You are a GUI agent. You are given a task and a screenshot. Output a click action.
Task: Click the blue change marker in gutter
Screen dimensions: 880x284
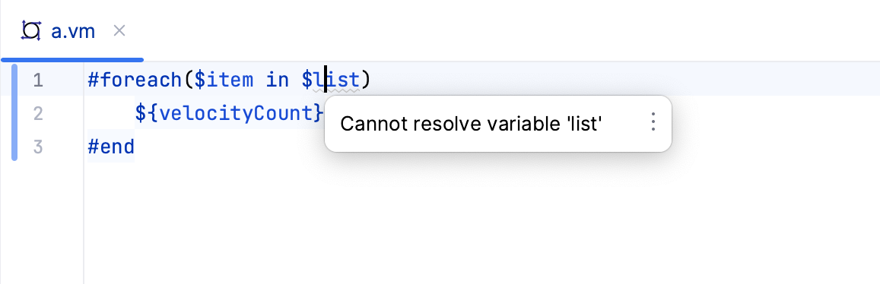14,112
